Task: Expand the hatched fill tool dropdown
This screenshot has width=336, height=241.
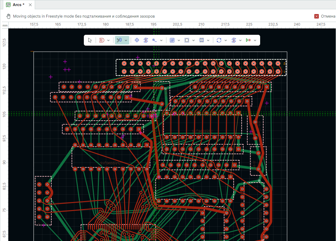Action: point(179,40)
